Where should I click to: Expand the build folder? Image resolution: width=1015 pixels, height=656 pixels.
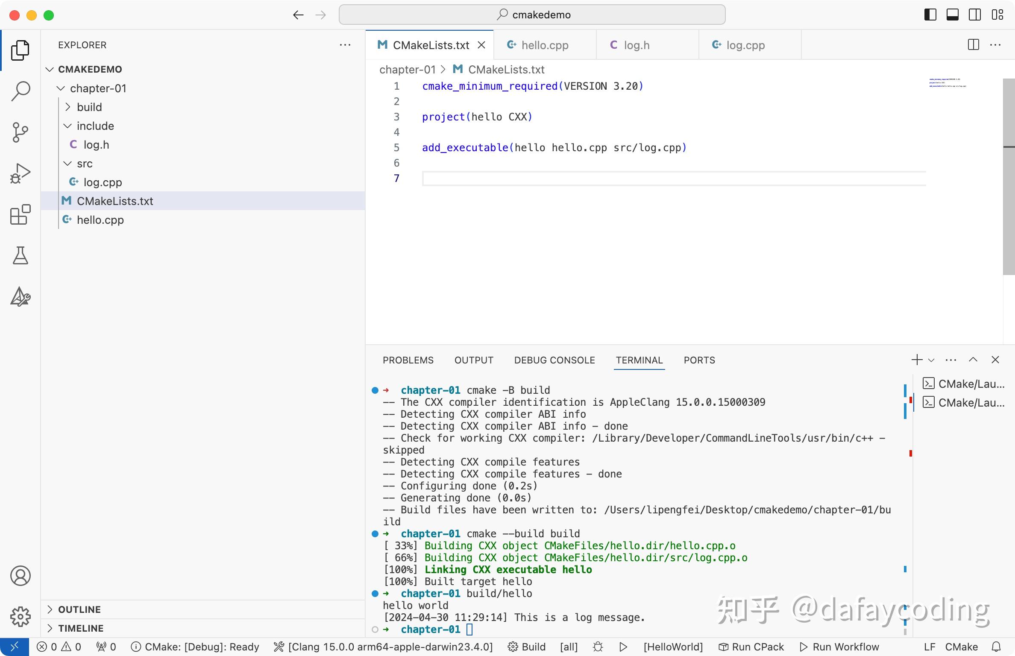tap(89, 107)
